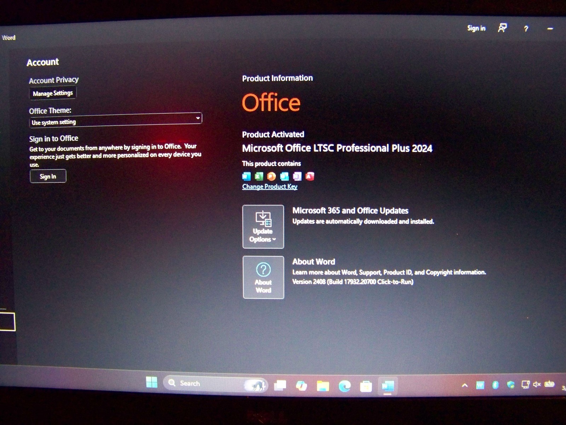Open the Update Options menu button
Screen dimensions: 566x425
pyautogui.click(x=263, y=227)
